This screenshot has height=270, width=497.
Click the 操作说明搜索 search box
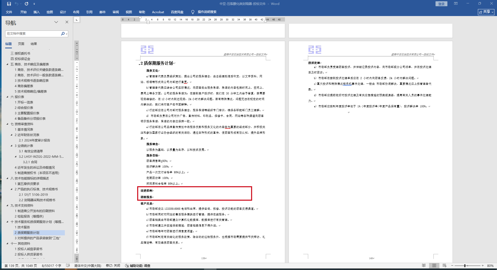pyautogui.click(x=207, y=12)
